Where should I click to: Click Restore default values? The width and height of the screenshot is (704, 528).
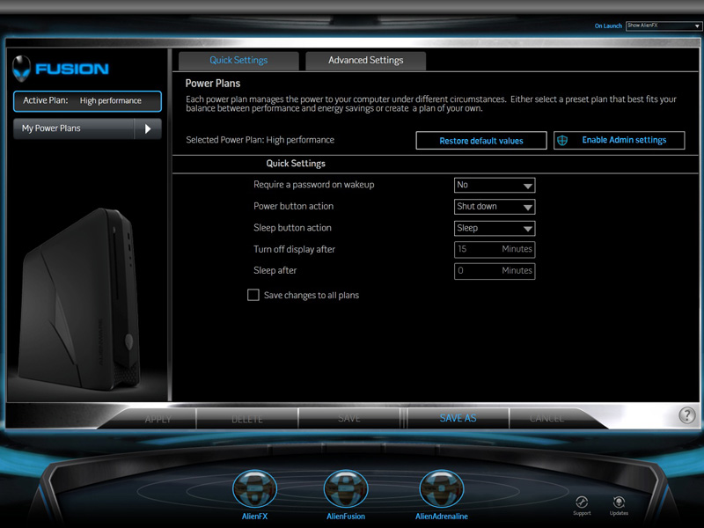point(480,141)
